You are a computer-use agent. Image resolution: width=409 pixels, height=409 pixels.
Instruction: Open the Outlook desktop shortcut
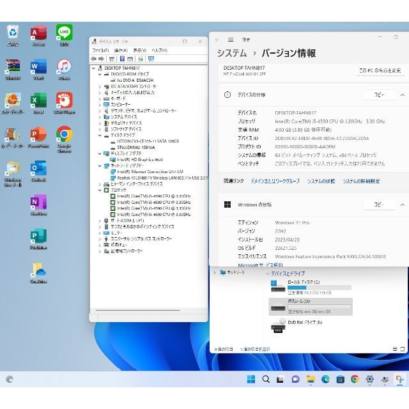(x=38, y=171)
